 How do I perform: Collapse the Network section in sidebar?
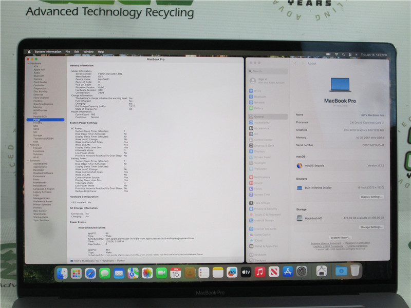[28, 145]
